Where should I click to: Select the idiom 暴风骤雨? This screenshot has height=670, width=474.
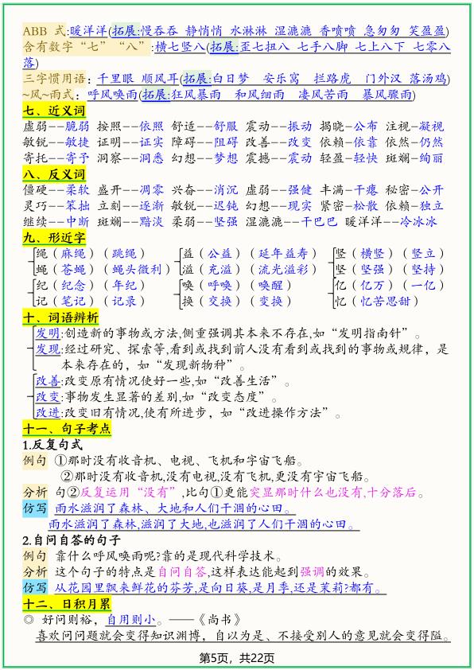click(x=387, y=95)
